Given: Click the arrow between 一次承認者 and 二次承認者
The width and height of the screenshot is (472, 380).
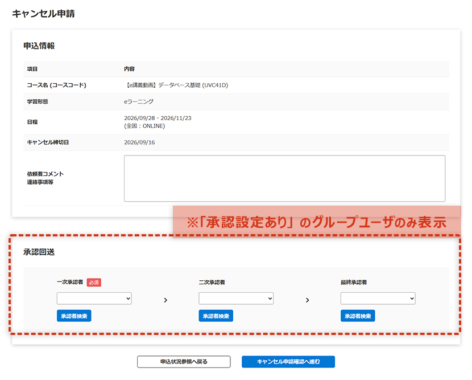Looking at the screenshot, I should (x=165, y=300).
